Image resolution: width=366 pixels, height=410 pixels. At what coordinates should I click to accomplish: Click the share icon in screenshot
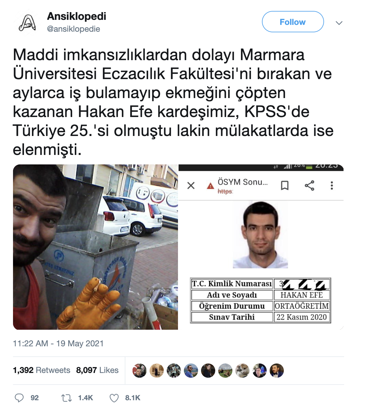tap(310, 185)
